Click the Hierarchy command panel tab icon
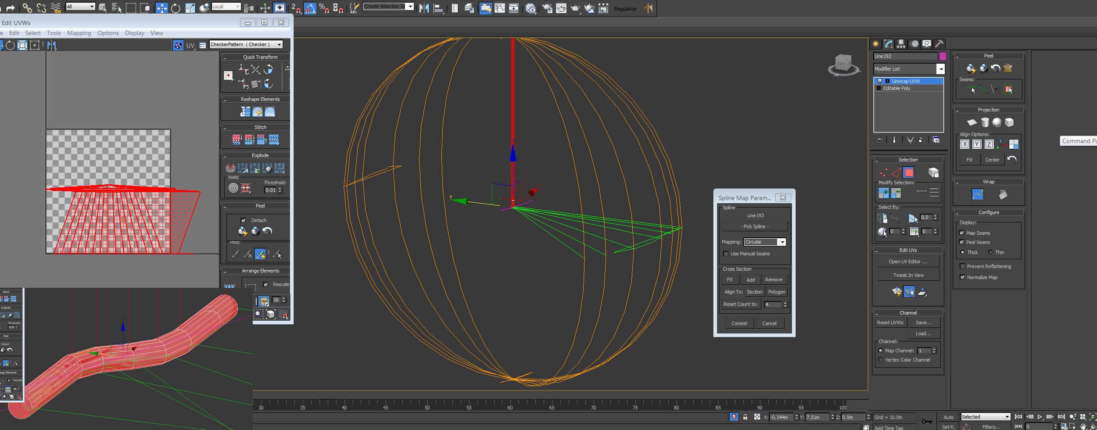1097x430 pixels. click(901, 44)
